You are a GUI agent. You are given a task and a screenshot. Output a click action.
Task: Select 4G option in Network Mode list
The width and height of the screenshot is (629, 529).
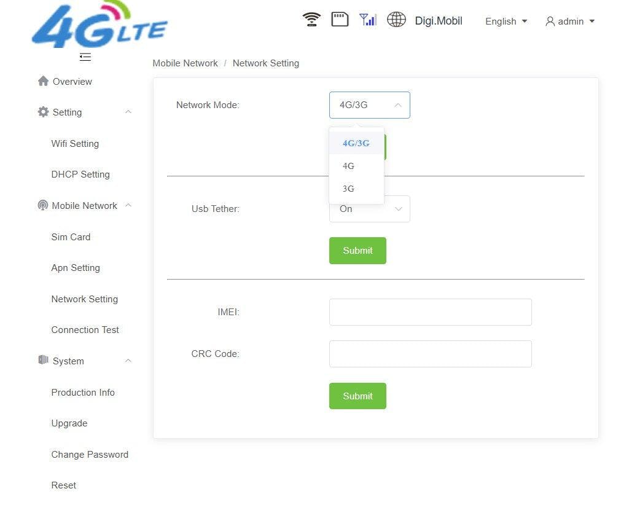pyautogui.click(x=348, y=166)
